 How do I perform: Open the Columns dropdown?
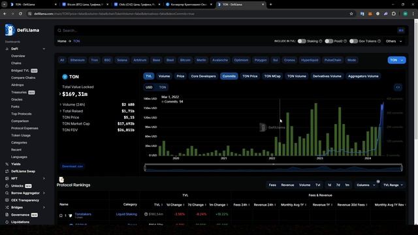pos(366,185)
